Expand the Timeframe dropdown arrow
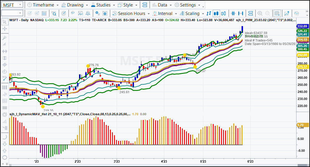This screenshot has height=167, width=310. point(58,5)
